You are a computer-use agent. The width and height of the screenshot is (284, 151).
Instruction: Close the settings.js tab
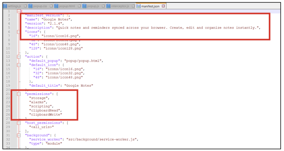(25, 6)
